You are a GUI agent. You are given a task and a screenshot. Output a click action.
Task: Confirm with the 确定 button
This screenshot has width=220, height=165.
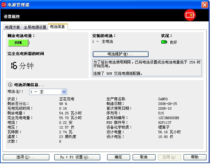coord(118,157)
